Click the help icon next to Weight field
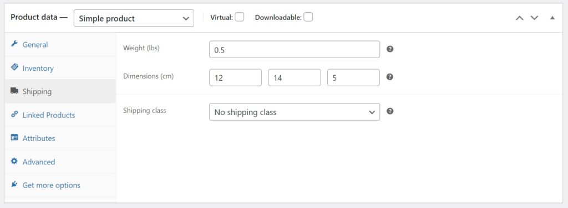Screen dimensions: 568x208 click(390, 49)
